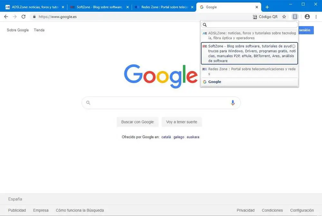Click the search magnifier icon in Google box
The width and height of the screenshot is (322, 216).
tap(88, 103)
